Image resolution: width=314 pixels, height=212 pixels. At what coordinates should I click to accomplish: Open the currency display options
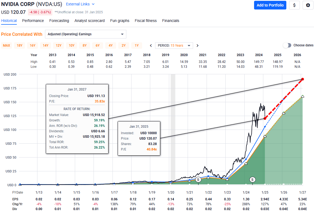[294, 5]
